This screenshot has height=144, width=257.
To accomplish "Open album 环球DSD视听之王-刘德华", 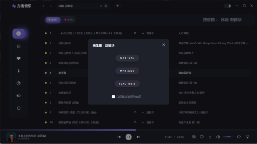I will point(193,112).
